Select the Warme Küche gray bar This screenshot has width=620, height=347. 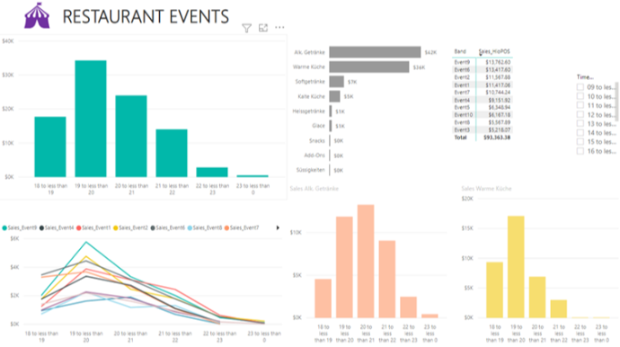pyautogui.click(x=369, y=67)
